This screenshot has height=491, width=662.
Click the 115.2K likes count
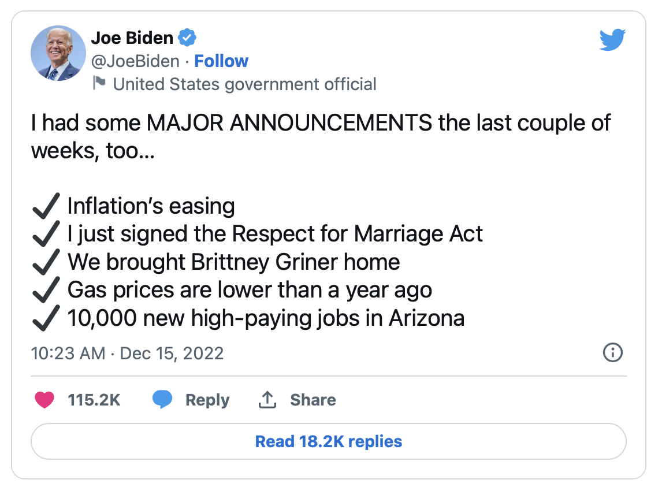[94, 400]
